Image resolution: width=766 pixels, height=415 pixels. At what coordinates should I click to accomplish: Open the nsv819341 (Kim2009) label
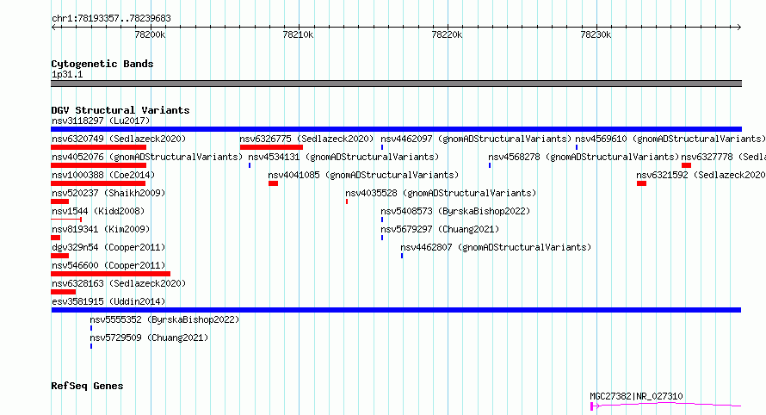tap(101, 229)
